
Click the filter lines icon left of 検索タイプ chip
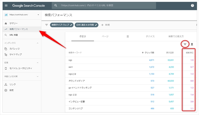click(47, 25)
